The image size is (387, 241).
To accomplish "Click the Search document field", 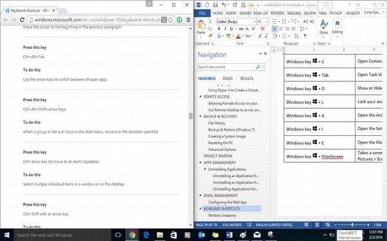I will point(227,67).
